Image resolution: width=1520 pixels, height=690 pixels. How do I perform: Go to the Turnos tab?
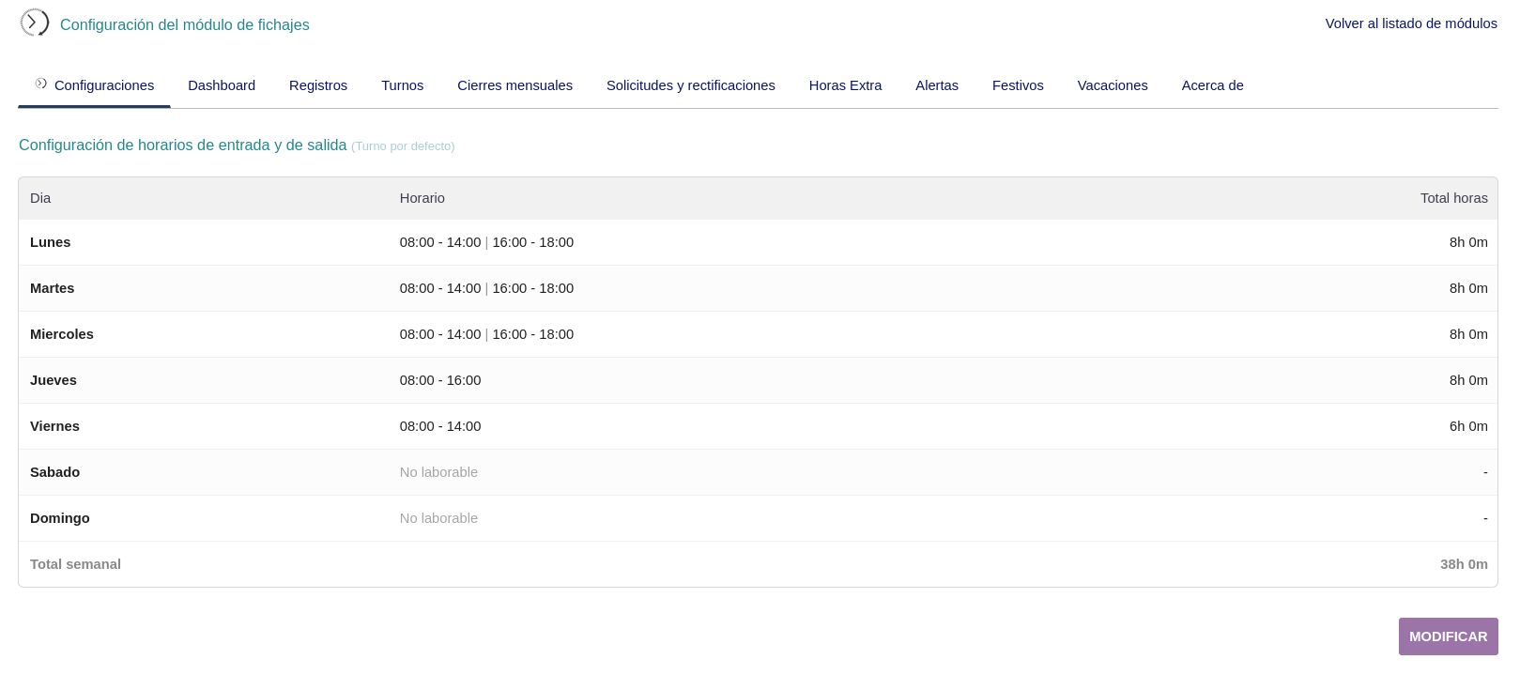pos(402,85)
